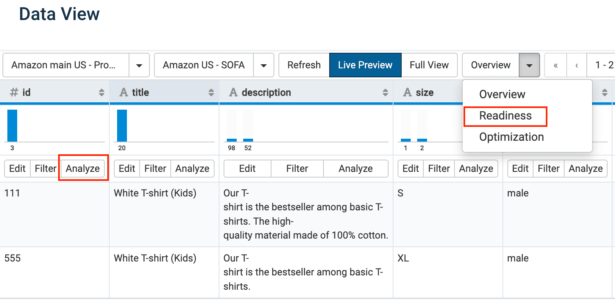Viewport: 615px width, 302px height.
Task: Sort by the description column arrows
Action: click(x=385, y=92)
